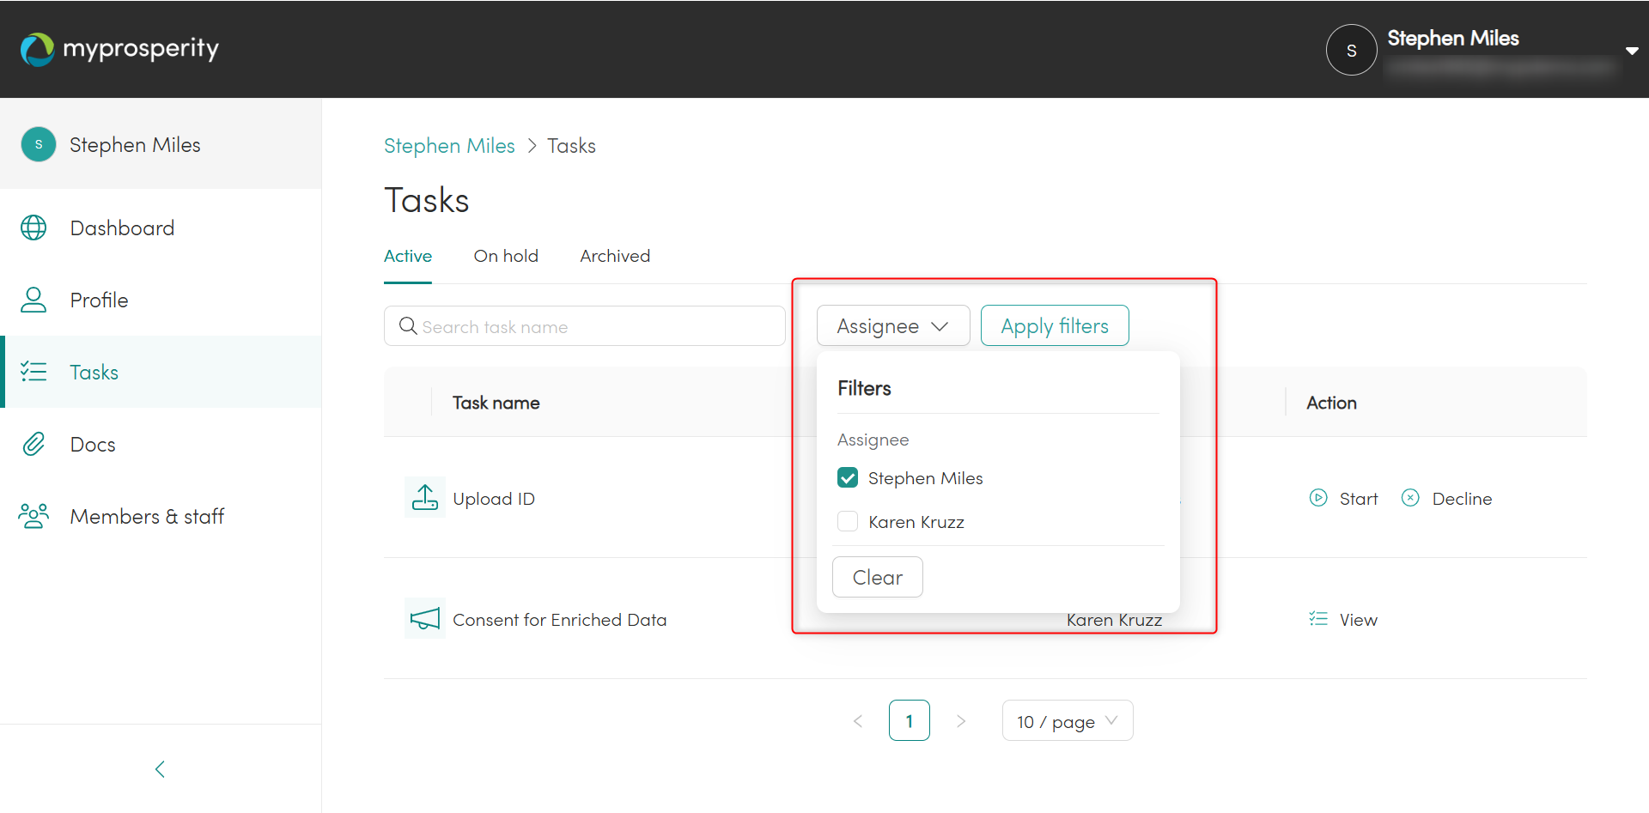
Task: Open Members & staff group icon
Action: point(33,516)
